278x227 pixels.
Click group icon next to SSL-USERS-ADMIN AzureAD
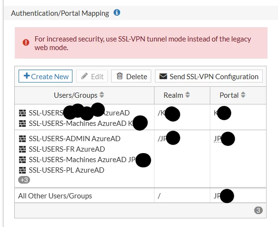(x=22, y=139)
